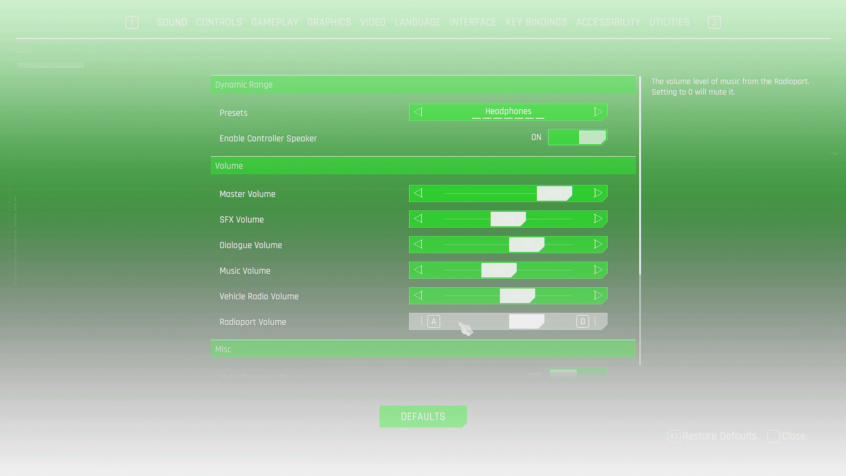Switch to the Key Bindings tab
Image resolution: width=846 pixels, height=476 pixels.
point(536,22)
